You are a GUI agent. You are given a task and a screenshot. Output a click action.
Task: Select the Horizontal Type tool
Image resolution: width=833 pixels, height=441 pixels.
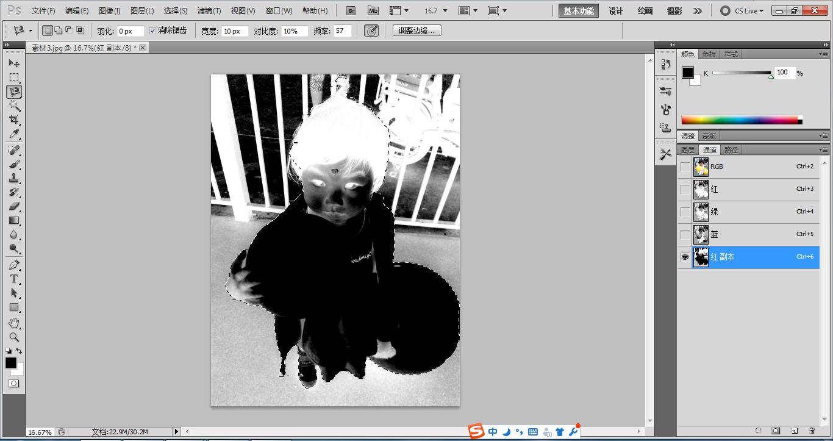coord(14,279)
